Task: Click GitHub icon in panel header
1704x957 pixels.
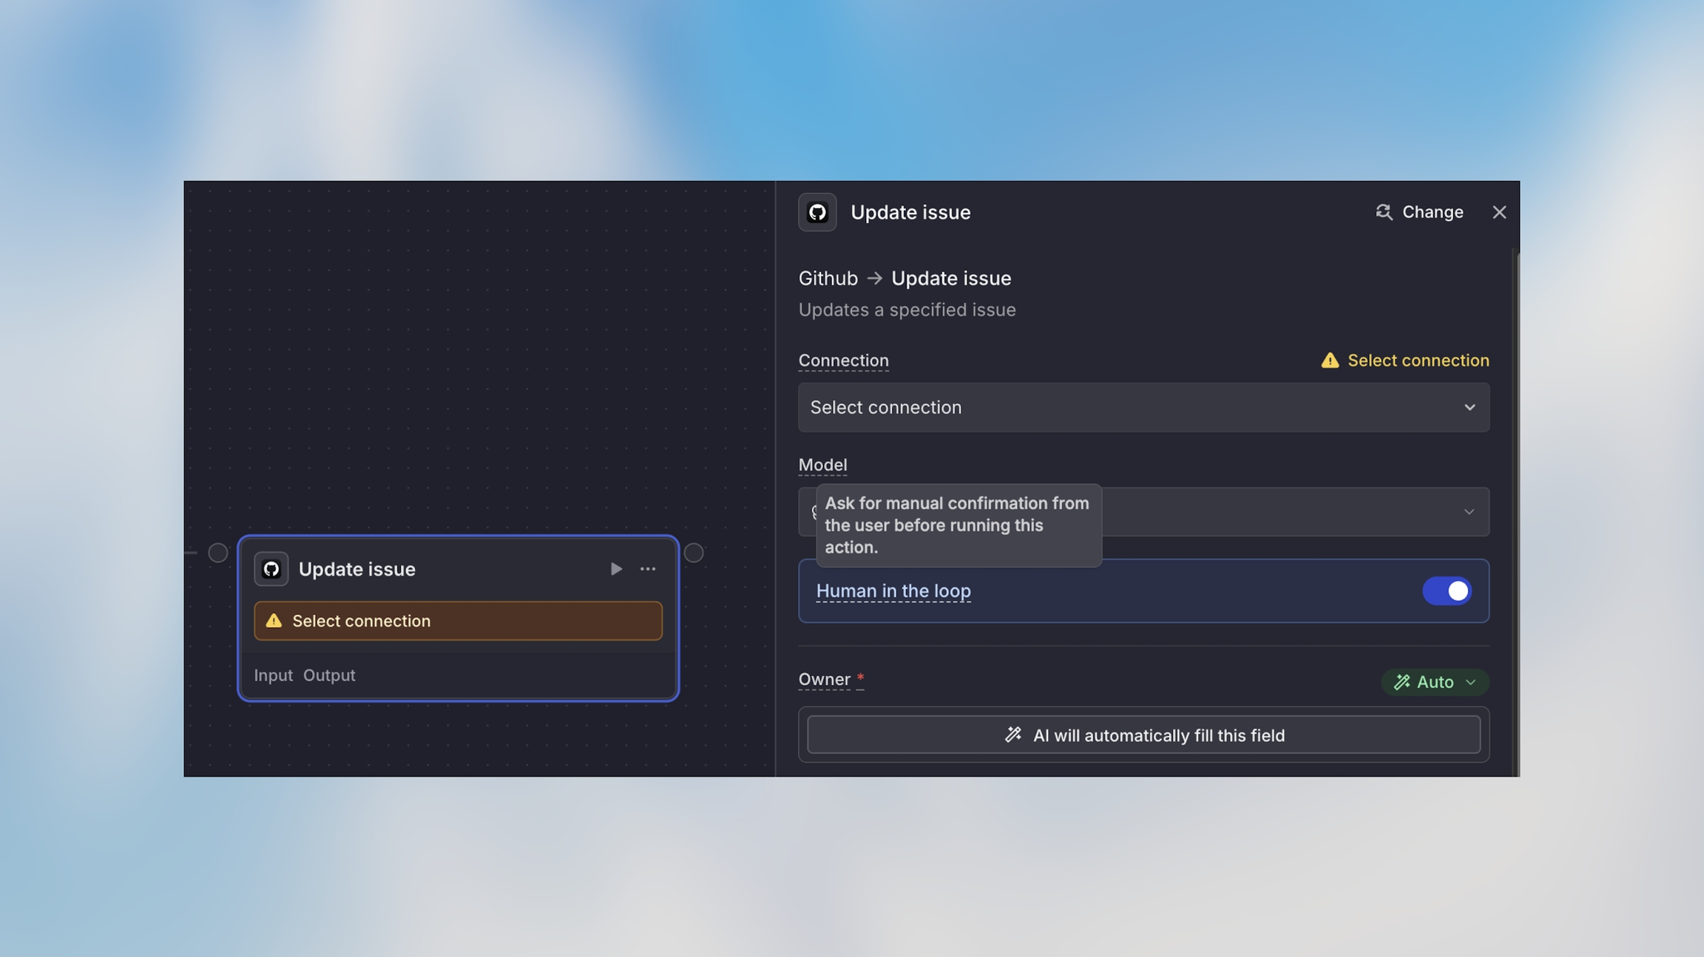Action: 816,212
